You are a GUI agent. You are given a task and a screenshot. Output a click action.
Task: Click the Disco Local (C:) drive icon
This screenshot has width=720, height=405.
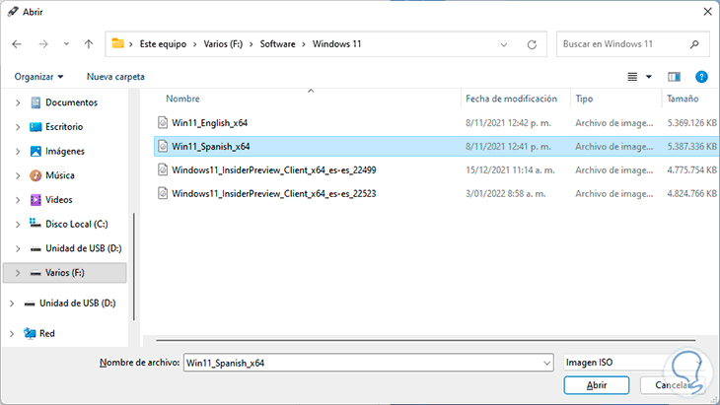pyautogui.click(x=36, y=224)
